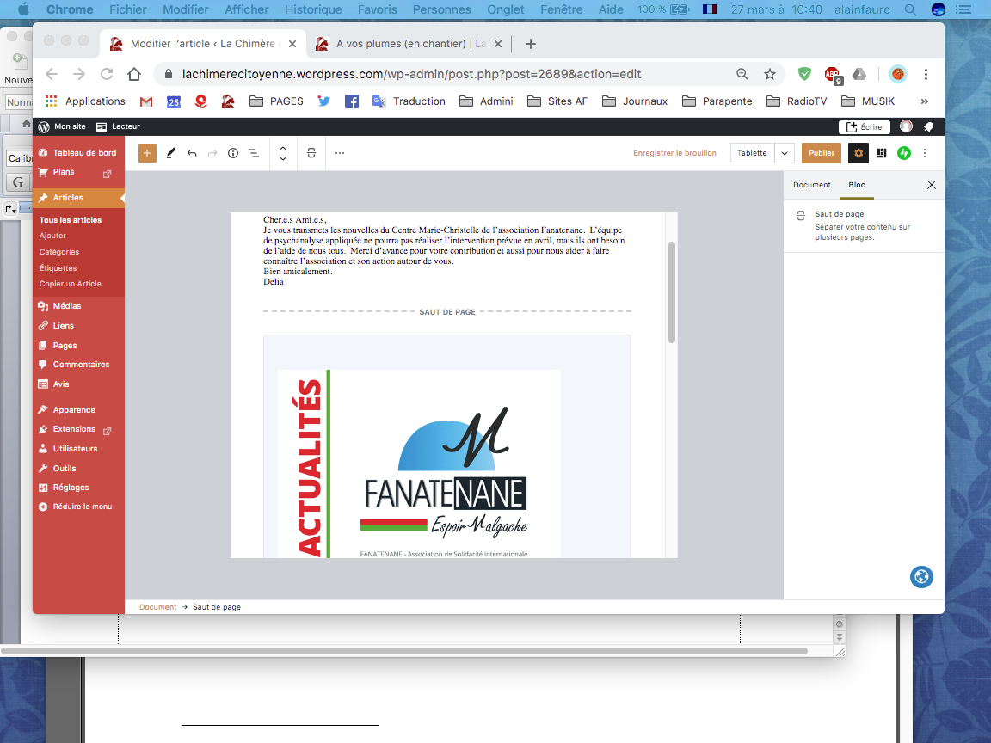This screenshot has height=743, width=991.
Task: Select the pencil tools icon in editor toolbar
Action: (x=170, y=153)
